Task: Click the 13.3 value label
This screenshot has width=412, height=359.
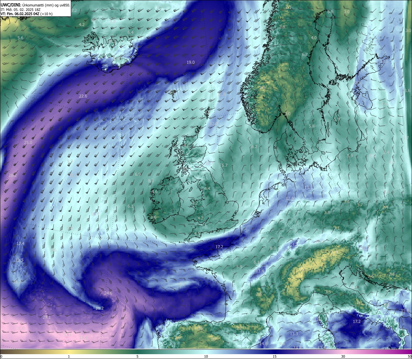Action: coord(294,334)
